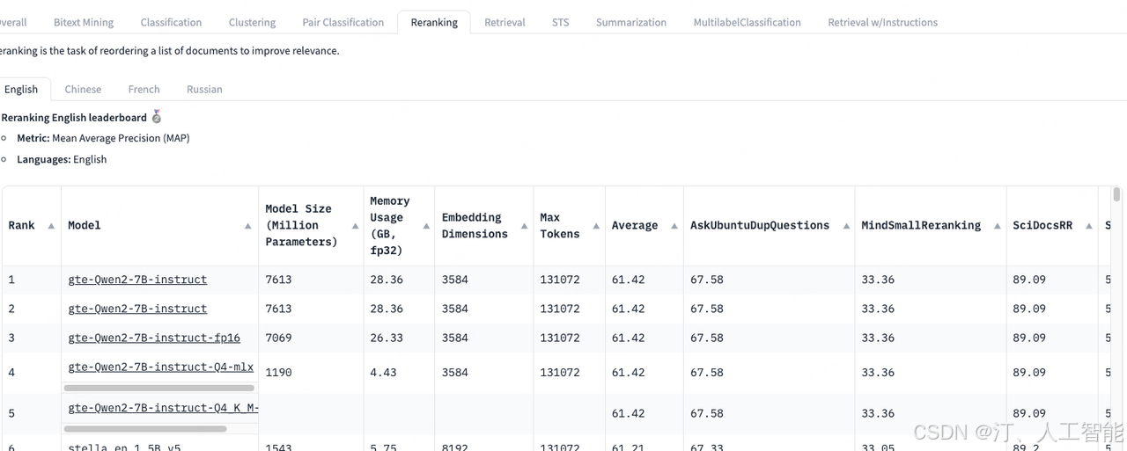Switch to the Retrieval tab

[505, 22]
